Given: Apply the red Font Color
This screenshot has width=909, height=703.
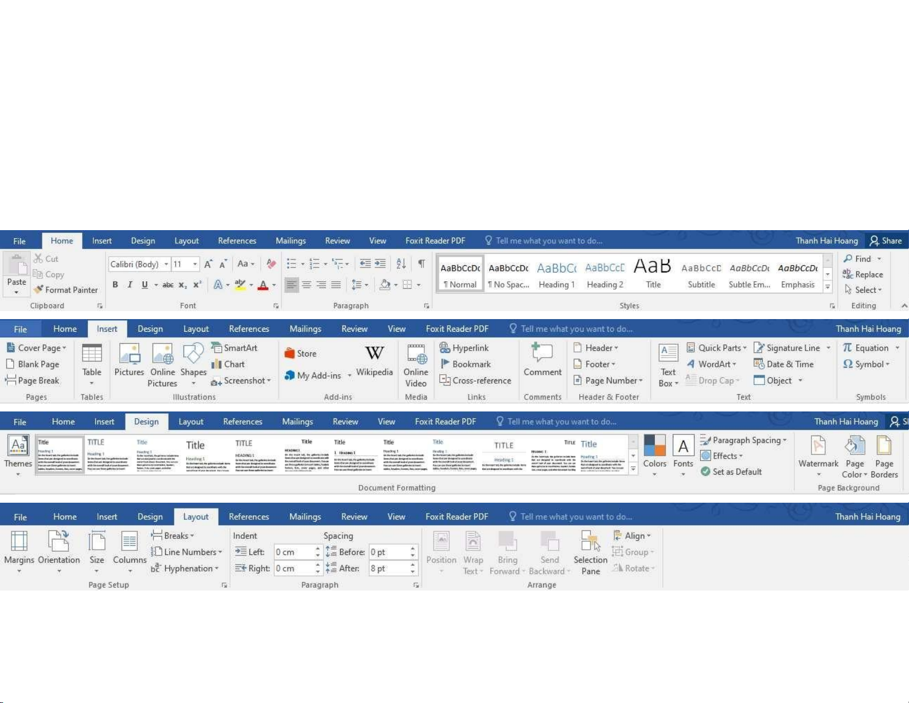Looking at the screenshot, I should pyautogui.click(x=263, y=285).
